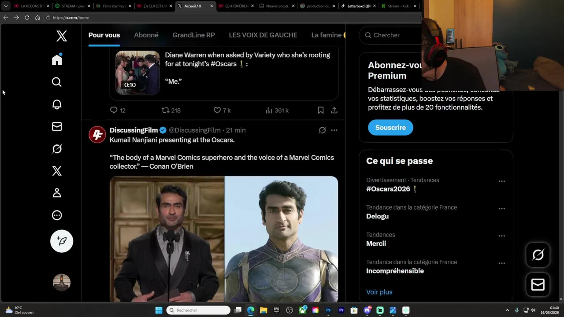Click the browser home icon
This screenshot has width=564, height=317.
pyautogui.click(x=37, y=18)
